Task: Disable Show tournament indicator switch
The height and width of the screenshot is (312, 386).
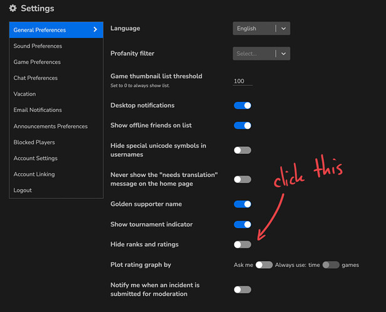Action: [243, 224]
